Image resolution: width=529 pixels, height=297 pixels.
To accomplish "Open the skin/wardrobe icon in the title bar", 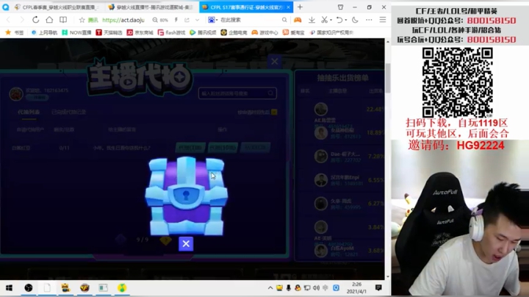I will pos(340,7).
